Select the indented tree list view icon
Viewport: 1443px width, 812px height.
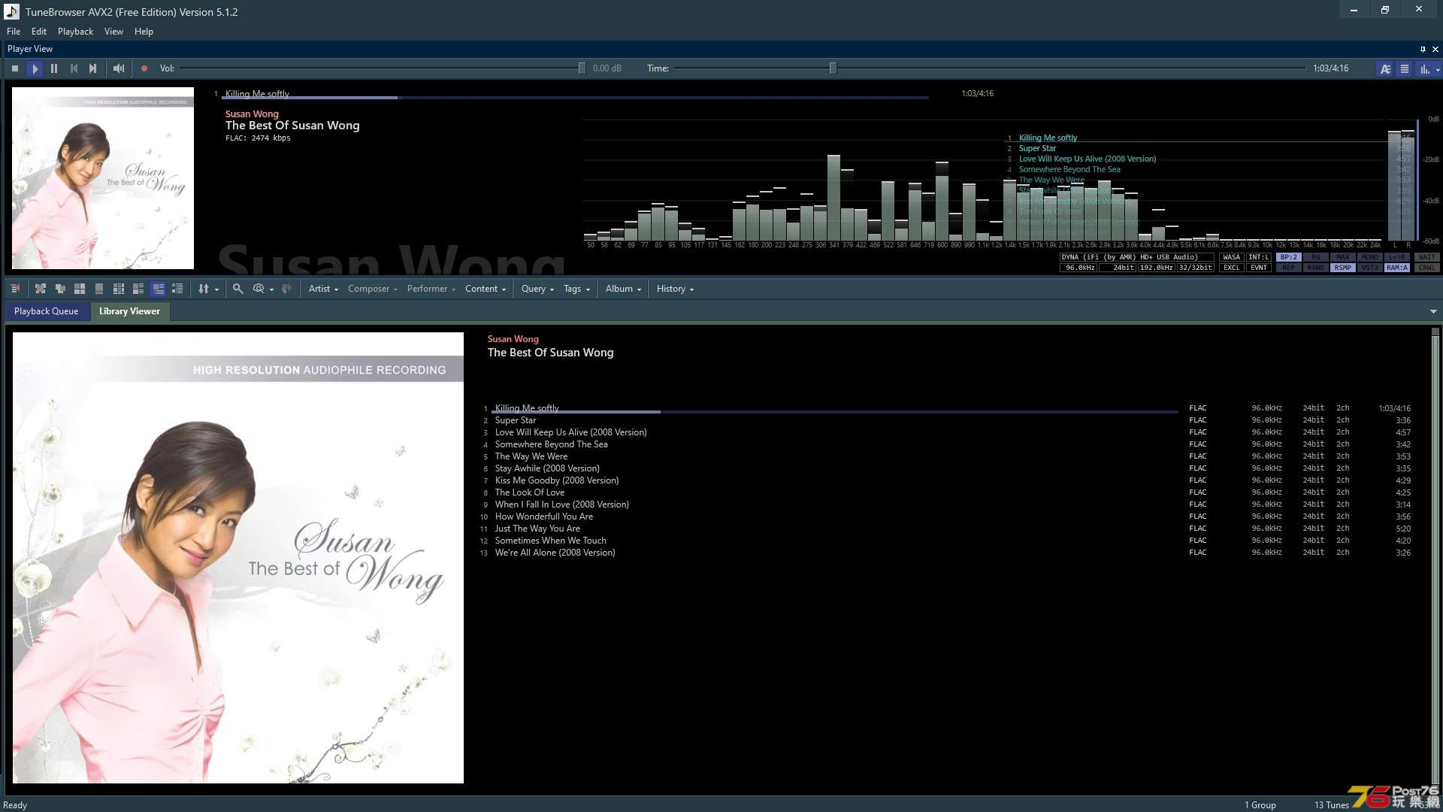point(177,289)
